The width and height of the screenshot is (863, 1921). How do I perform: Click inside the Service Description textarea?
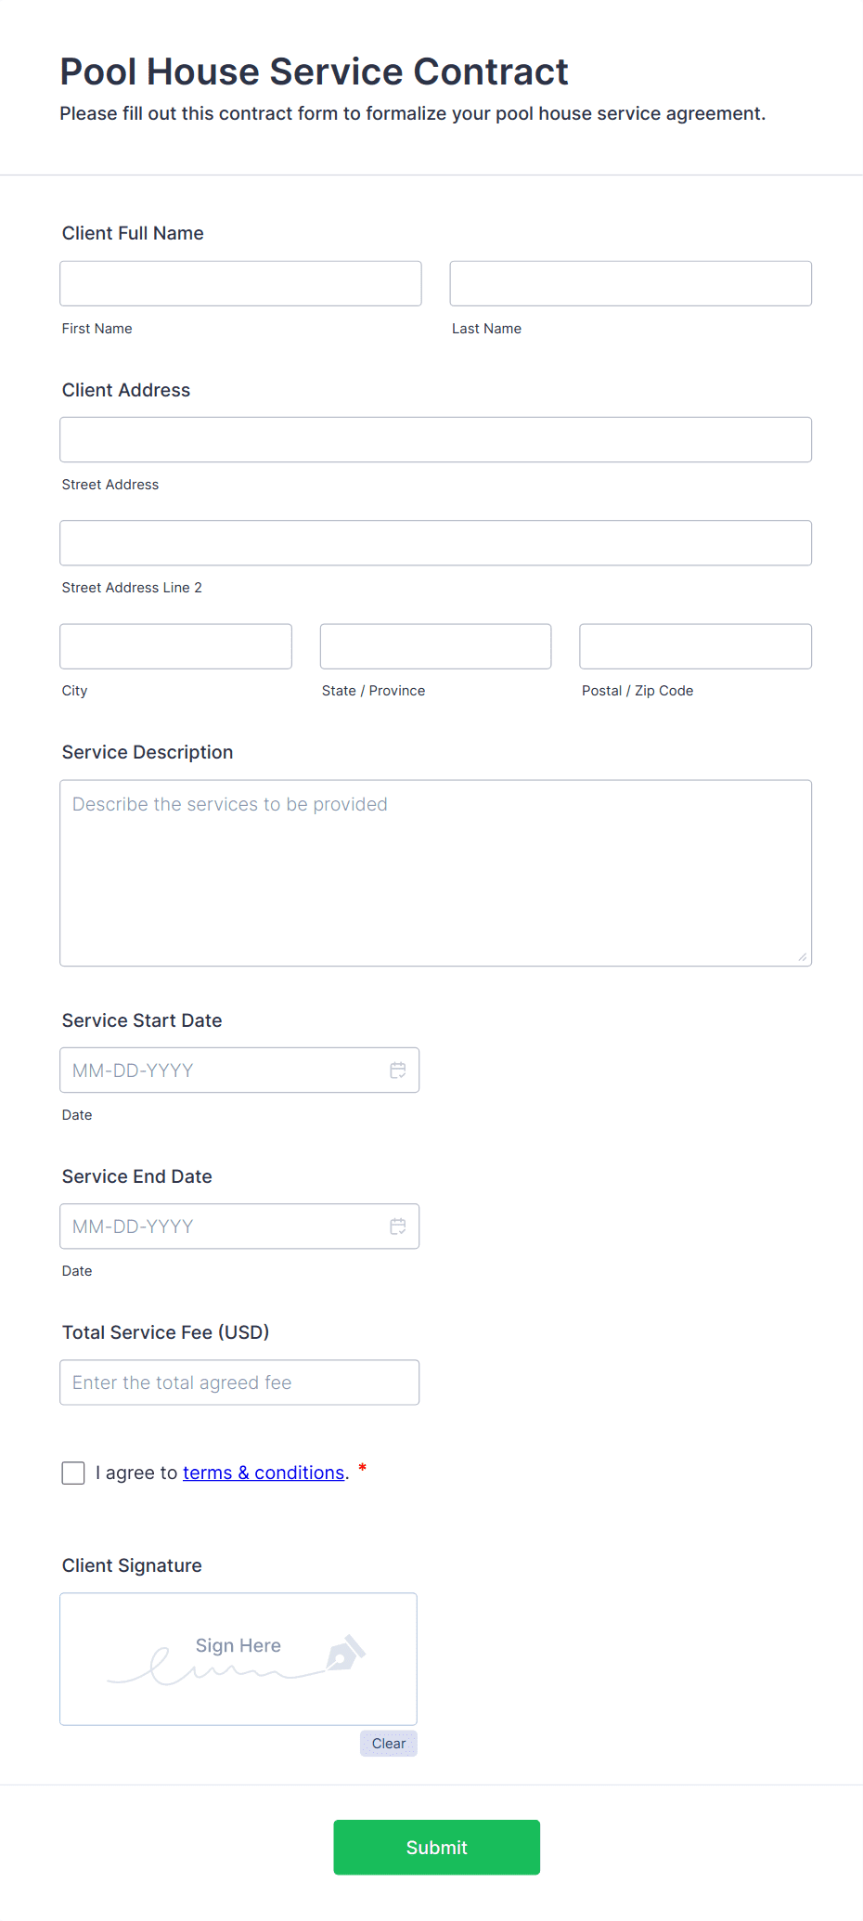click(435, 873)
